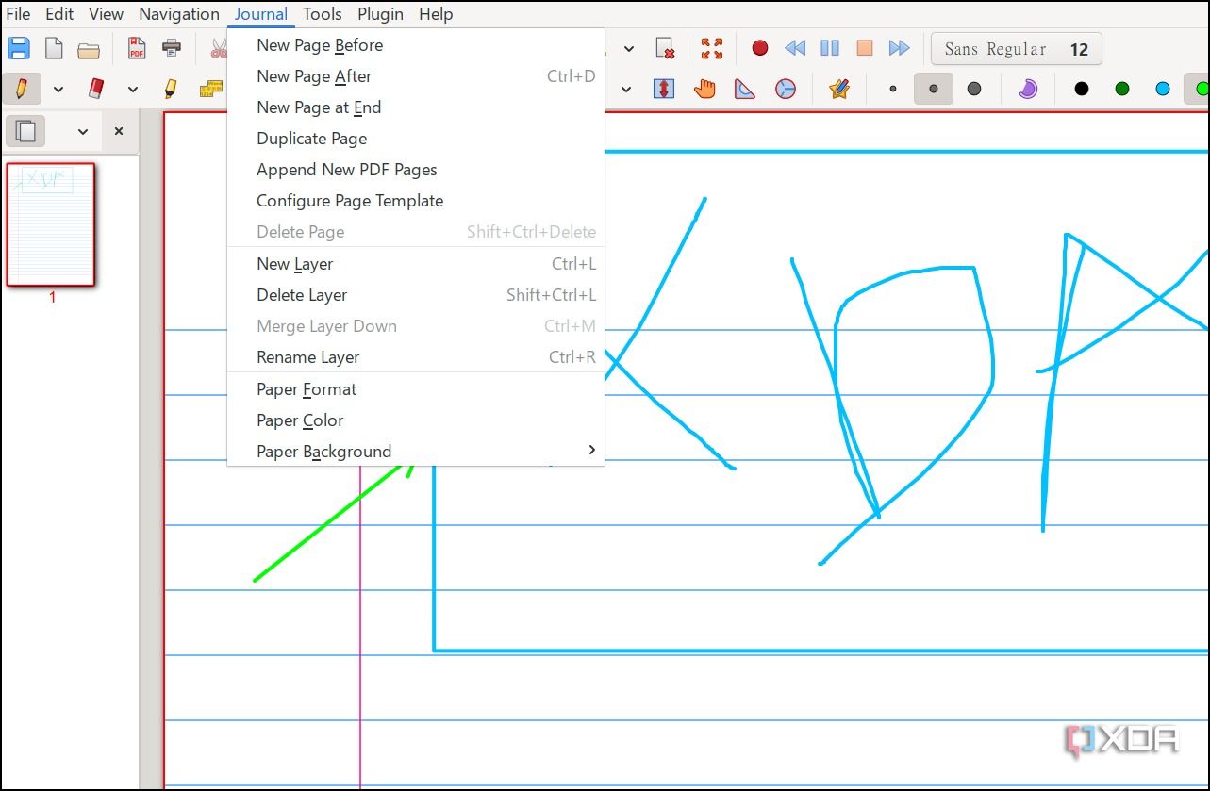Open the Edit menu

click(x=59, y=14)
